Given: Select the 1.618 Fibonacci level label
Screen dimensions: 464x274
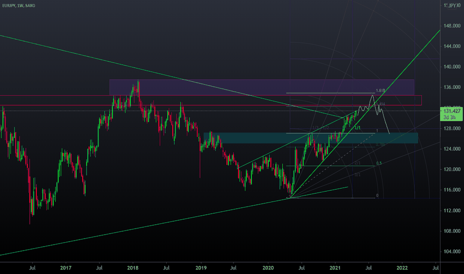Looking at the screenshot, I should point(380,91).
